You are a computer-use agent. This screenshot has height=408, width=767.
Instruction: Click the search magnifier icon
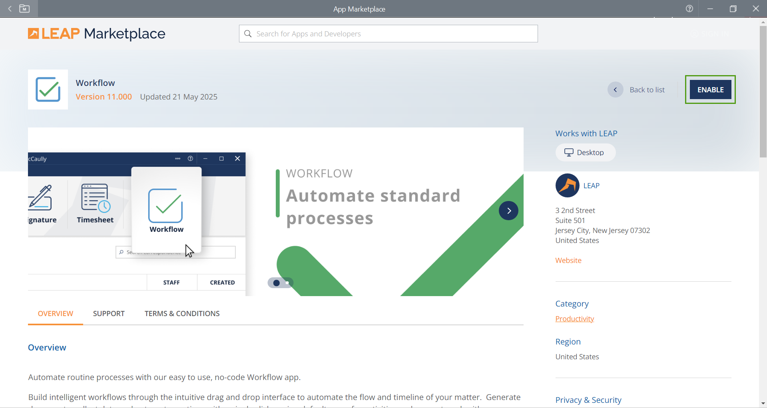(x=248, y=34)
